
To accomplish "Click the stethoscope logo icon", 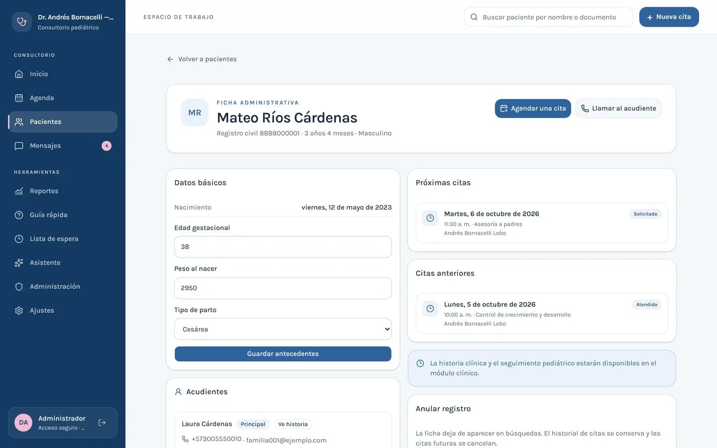I will click(x=22, y=22).
